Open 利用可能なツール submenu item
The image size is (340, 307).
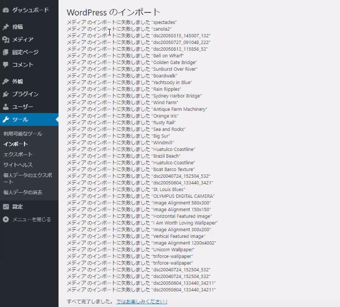[x=22, y=134]
